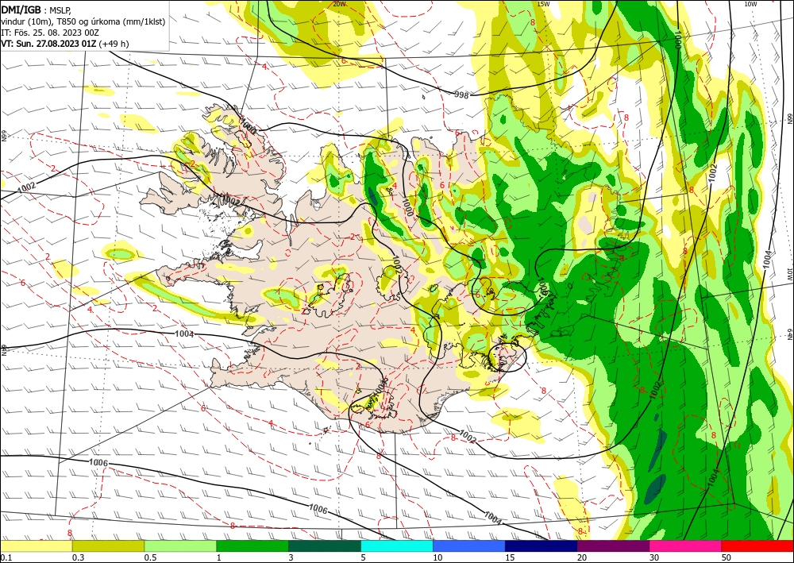Click the pale yellow 0.1–0.3 legend swatch

pos(36,546)
